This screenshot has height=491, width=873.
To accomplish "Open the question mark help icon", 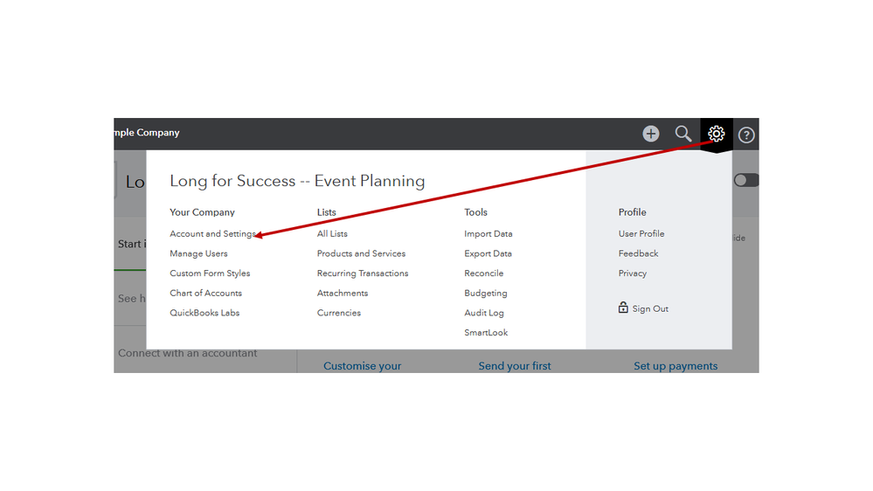I will (746, 135).
